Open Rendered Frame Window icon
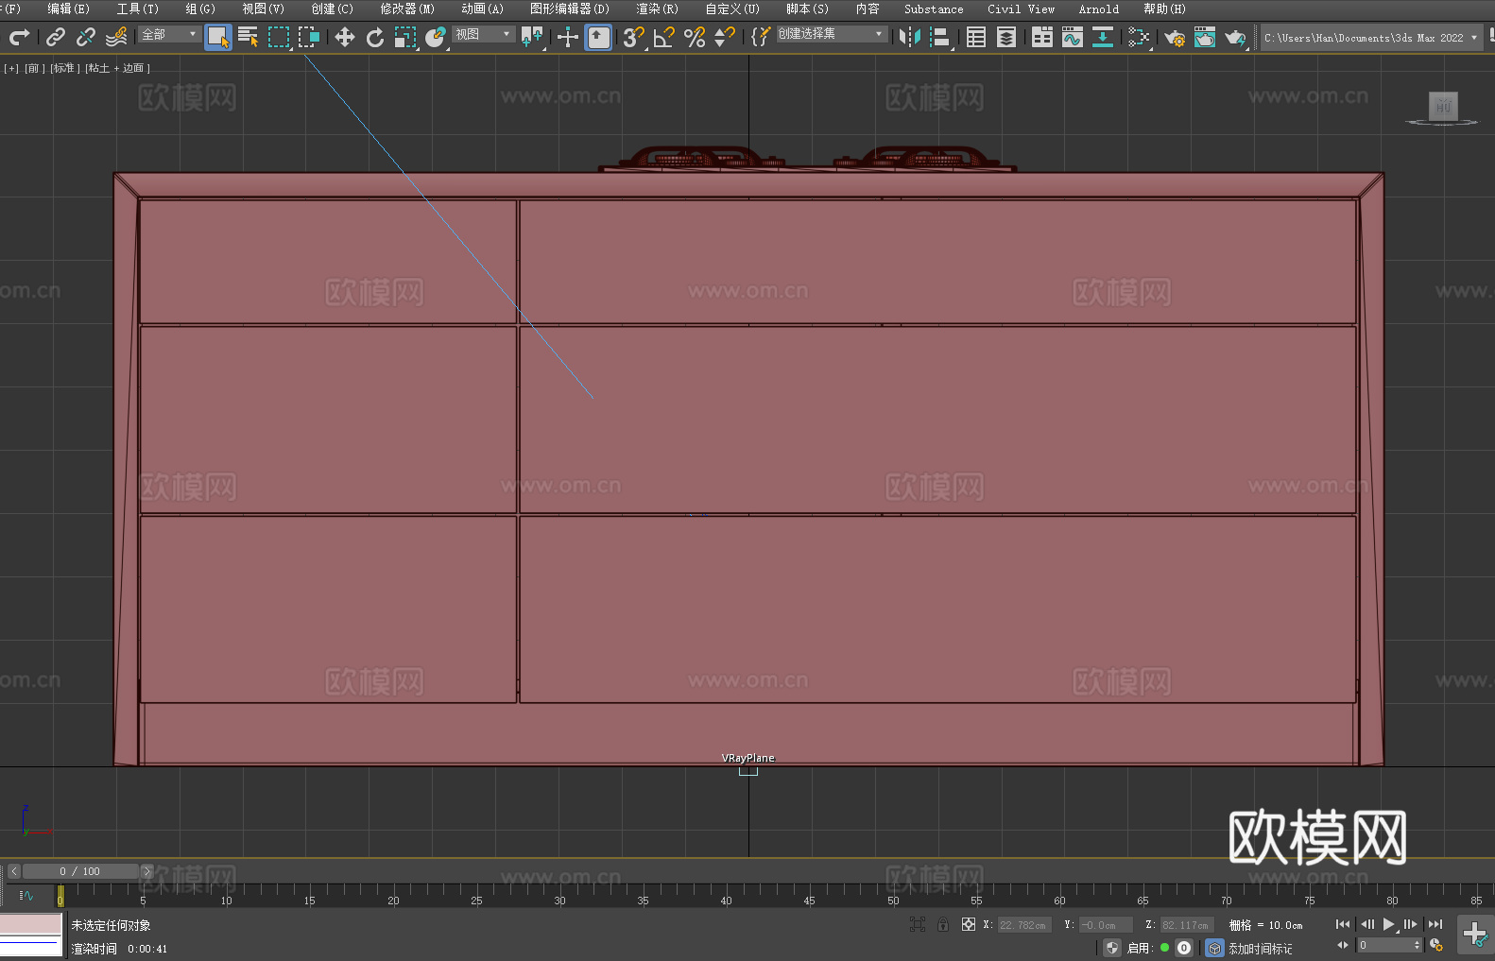Viewport: 1495px width, 961px height. click(x=1205, y=37)
